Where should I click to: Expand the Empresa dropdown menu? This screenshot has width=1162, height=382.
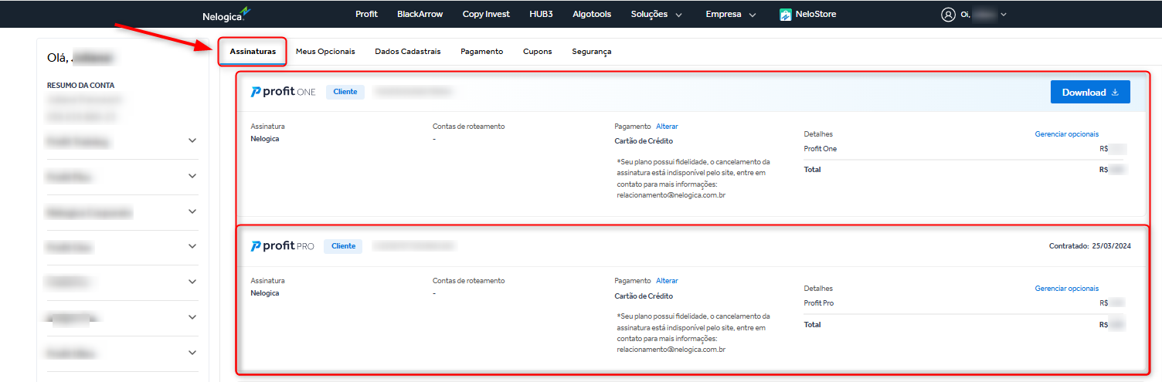(x=731, y=14)
